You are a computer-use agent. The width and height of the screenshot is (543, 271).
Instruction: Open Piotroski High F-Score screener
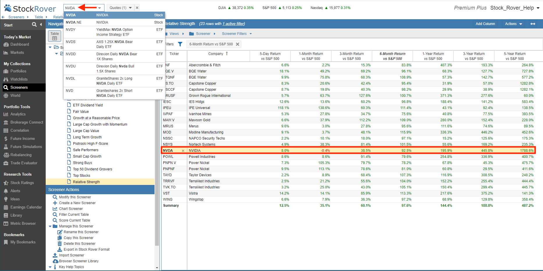[x=90, y=144]
